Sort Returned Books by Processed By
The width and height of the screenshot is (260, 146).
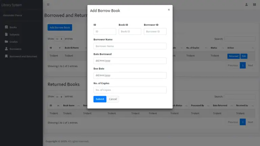pos(200,105)
